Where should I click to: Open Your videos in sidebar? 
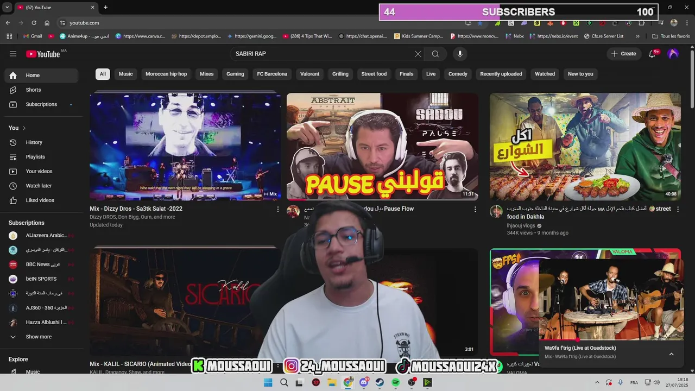point(41,172)
